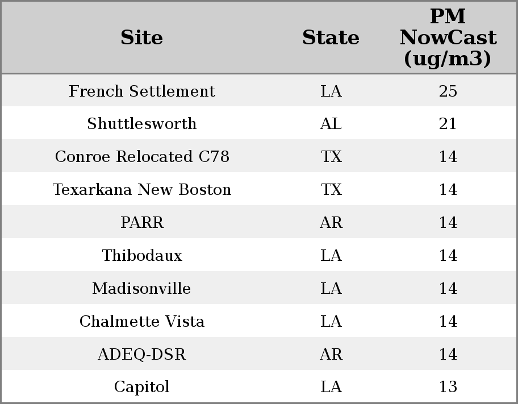Click the AL state cell for Shuttlesworth
Image resolution: width=518 pixels, height=404 pixels.
point(331,124)
